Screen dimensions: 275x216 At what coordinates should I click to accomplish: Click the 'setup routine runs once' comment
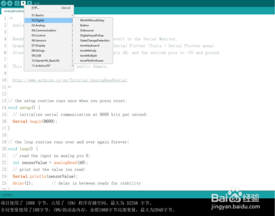point(68,101)
